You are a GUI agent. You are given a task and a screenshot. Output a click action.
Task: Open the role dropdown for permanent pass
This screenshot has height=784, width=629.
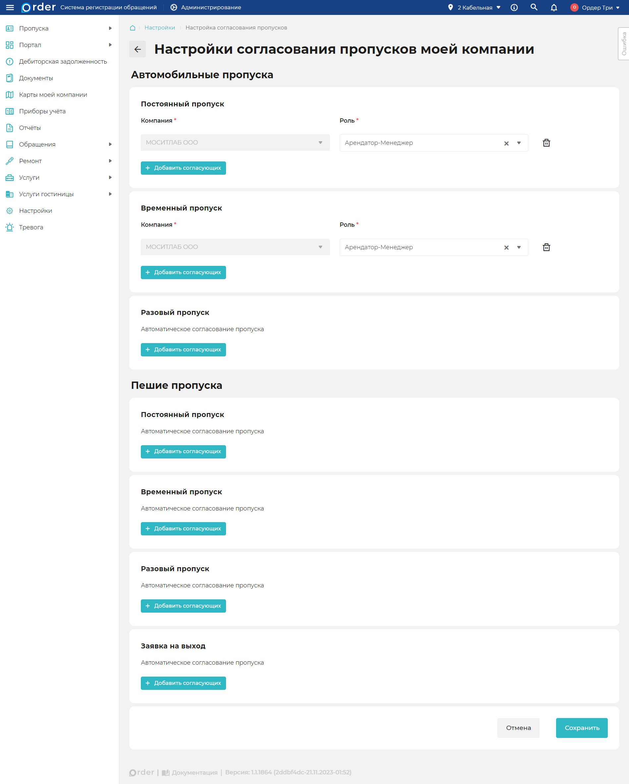tap(519, 143)
